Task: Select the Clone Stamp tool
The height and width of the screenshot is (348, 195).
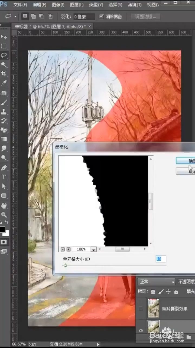Action: pyautogui.click(x=4, y=111)
